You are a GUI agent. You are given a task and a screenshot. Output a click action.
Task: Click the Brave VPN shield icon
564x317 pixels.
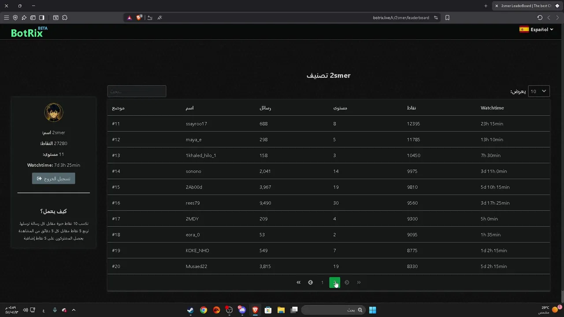point(15,18)
